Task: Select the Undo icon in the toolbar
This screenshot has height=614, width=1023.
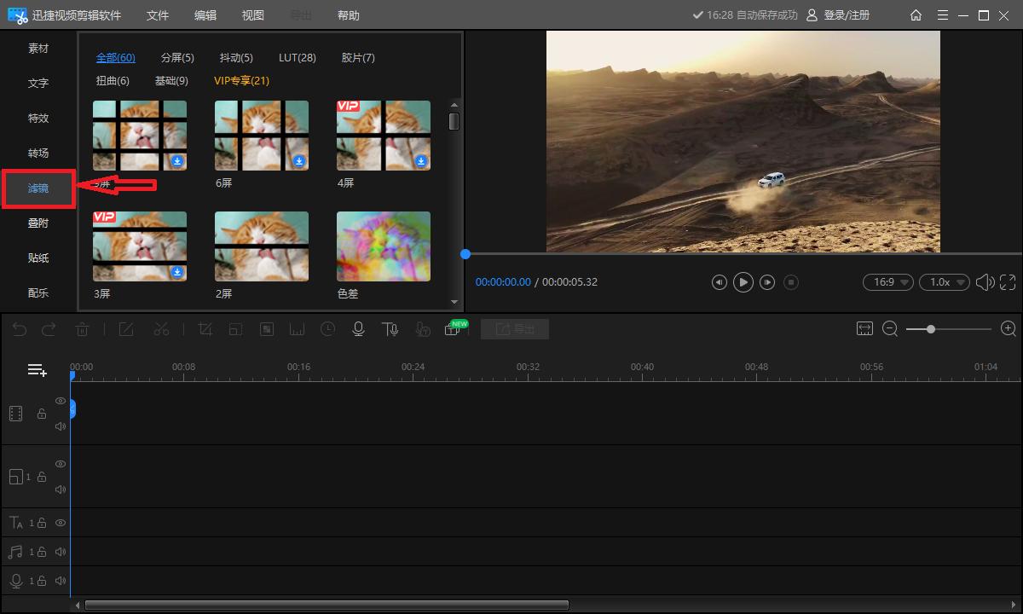Action: tap(20, 329)
